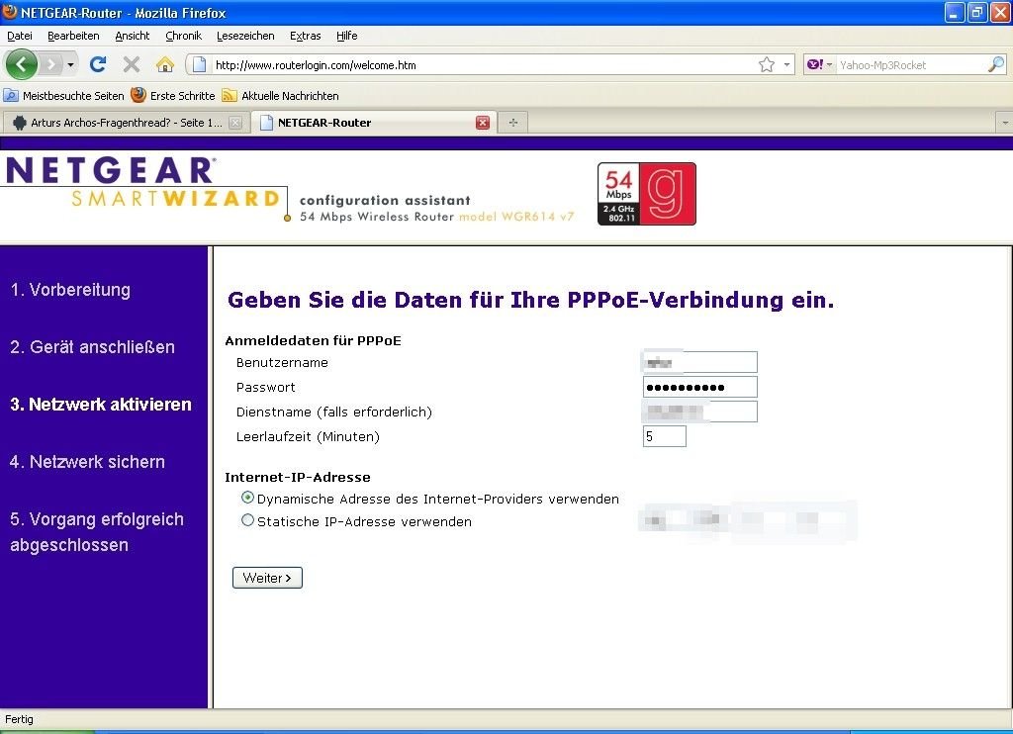The width and height of the screenshot is (1013, 734).
Task: Open the Datei menu
Action: [x=20, y=36]
